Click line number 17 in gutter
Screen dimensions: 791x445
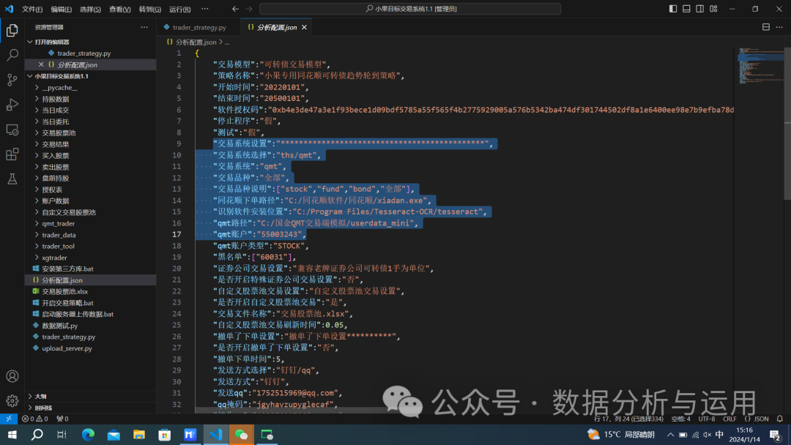point(177,234)
